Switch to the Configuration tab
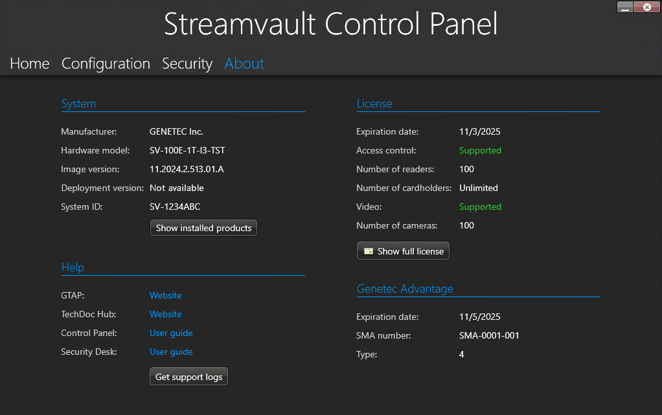This screenshot has width=662, height=415. click(x=106, y=63)
